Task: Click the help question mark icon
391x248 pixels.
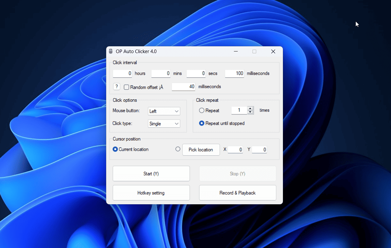Action: 117,86
